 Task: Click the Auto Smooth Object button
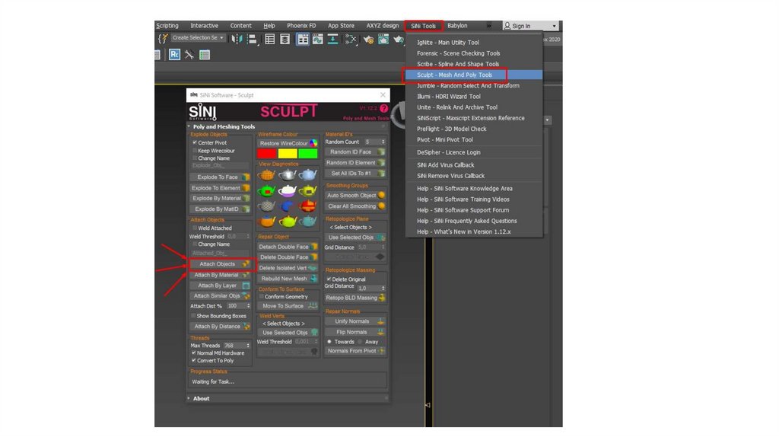(355, 196)
